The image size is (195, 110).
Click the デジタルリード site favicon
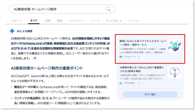[x=121, y=57]
